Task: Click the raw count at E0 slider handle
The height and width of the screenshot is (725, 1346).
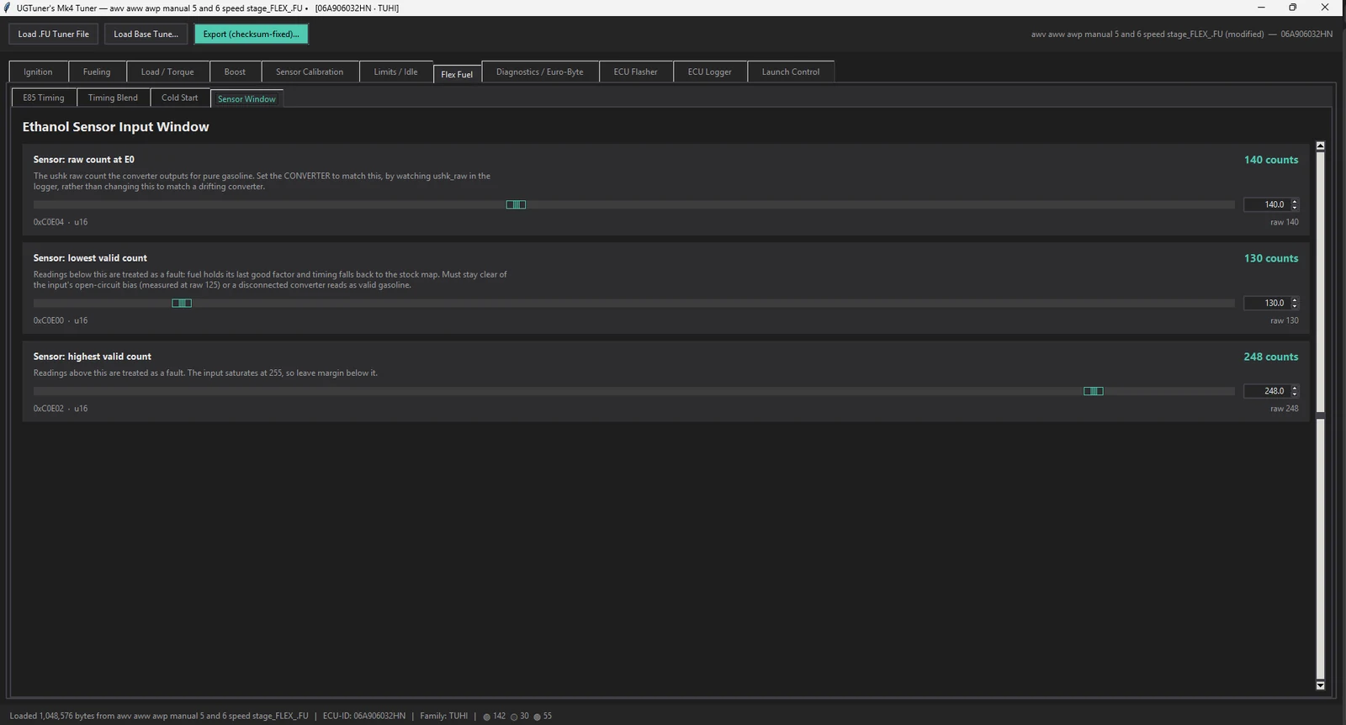Action: [516, 204]
